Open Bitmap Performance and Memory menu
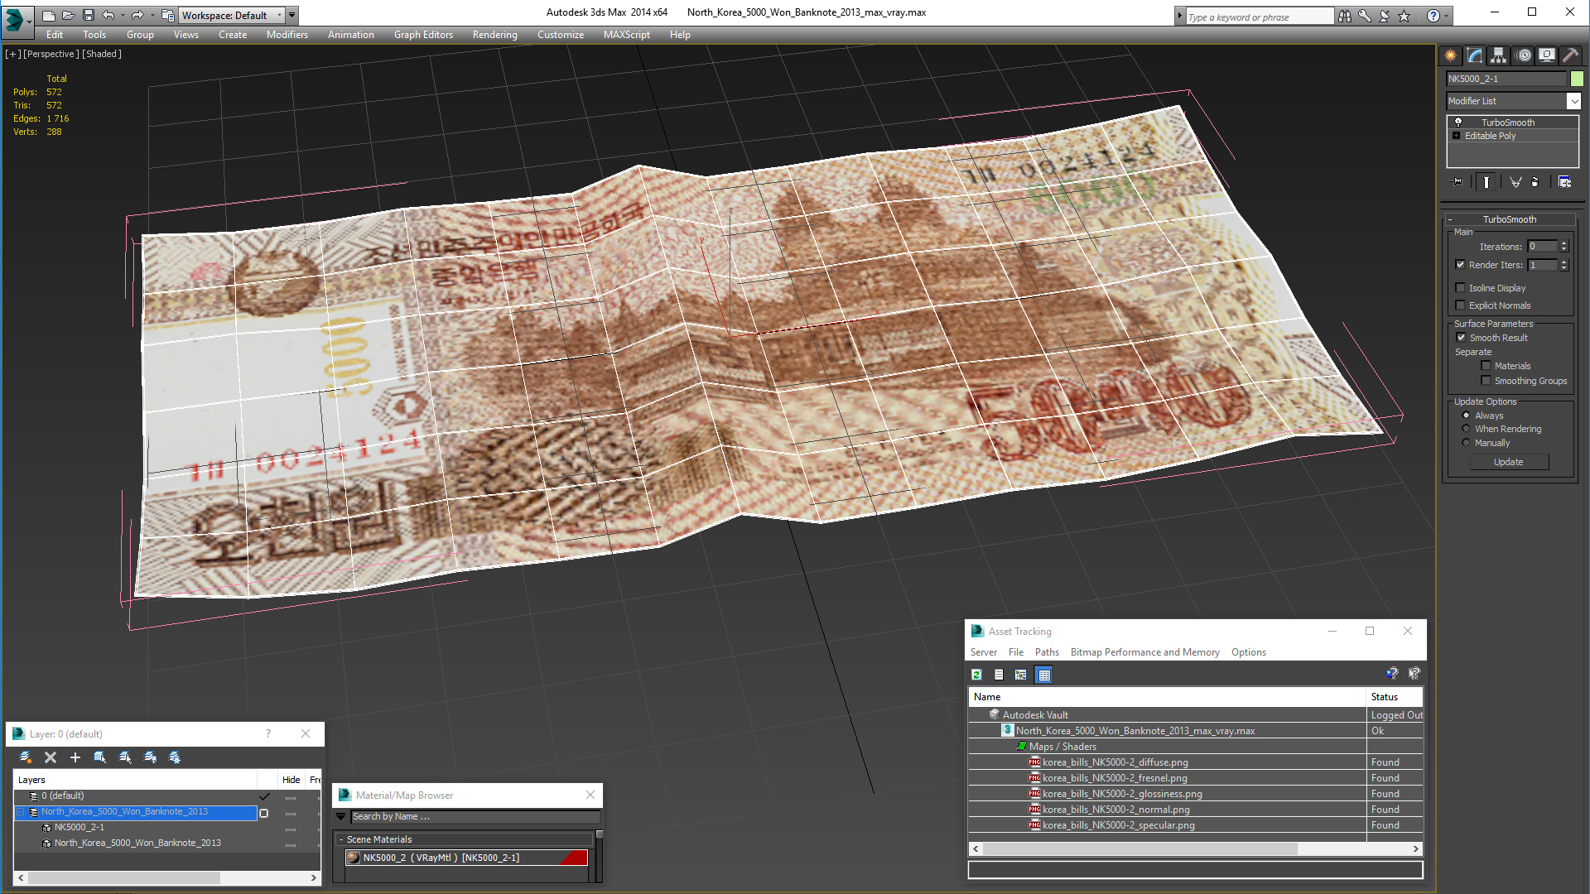This screenshot has width=1590, height=894. point(1144,652)
